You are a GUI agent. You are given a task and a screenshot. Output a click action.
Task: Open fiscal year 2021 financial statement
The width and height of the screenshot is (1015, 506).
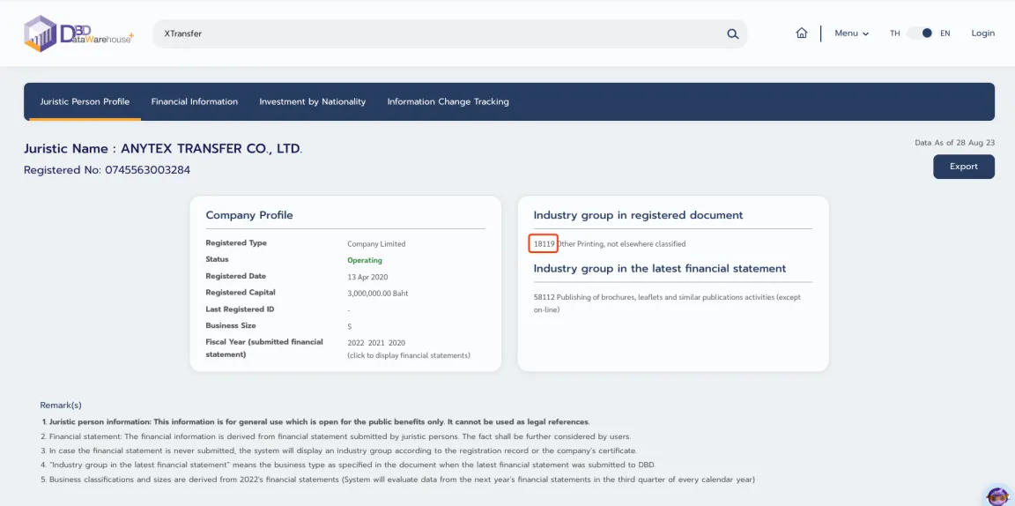click(x=377, y=343)
